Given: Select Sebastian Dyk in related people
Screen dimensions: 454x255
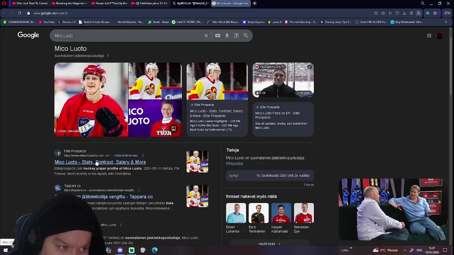Looking at the screenshot, I should 304,218.
